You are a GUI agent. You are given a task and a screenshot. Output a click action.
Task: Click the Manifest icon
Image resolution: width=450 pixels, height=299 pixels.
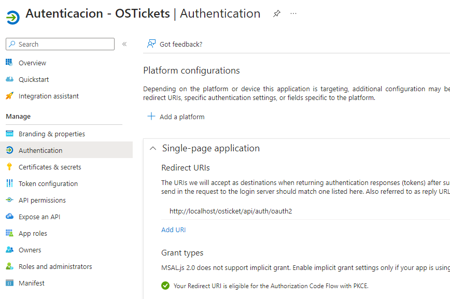click(x=9, y=283)
